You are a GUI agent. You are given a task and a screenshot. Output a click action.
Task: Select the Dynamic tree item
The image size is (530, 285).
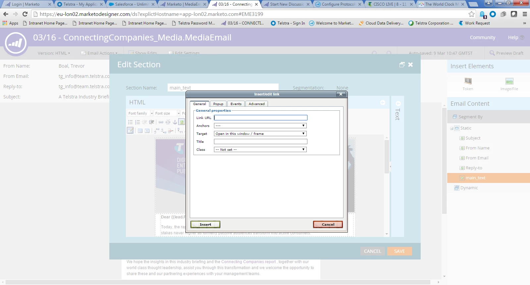pyautogui.click(x=469, y=188)
